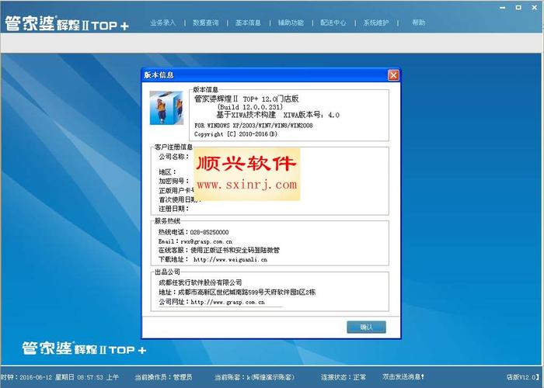544x388 pixels.
Task: Open the 帮助 menu
Action: pos(418,23)
